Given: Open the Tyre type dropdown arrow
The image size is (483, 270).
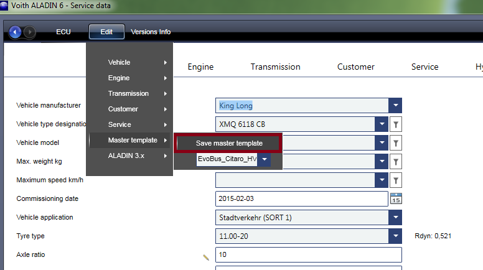Looking at the screenshot, I should tap(395, 236).
